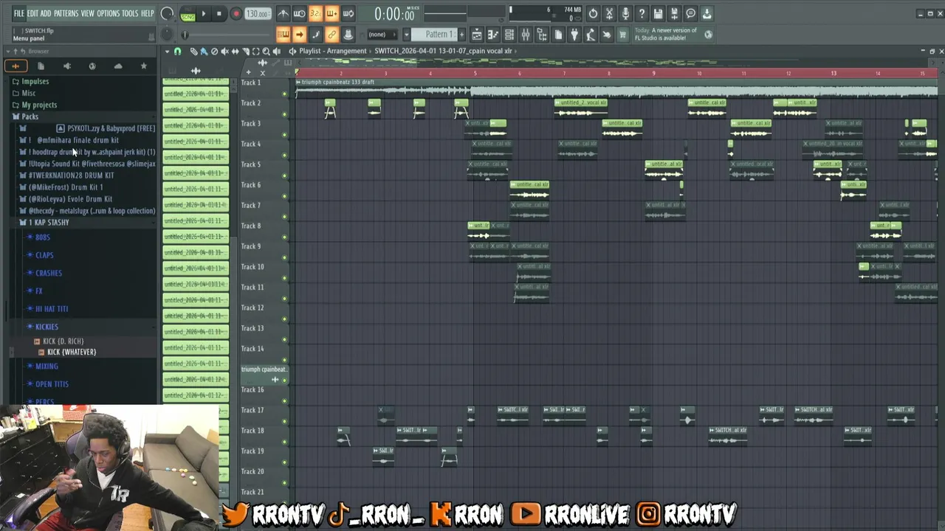Open the Piano roll view icon
The width and height of the screenshot is (945, 531).
pos(493,35)
